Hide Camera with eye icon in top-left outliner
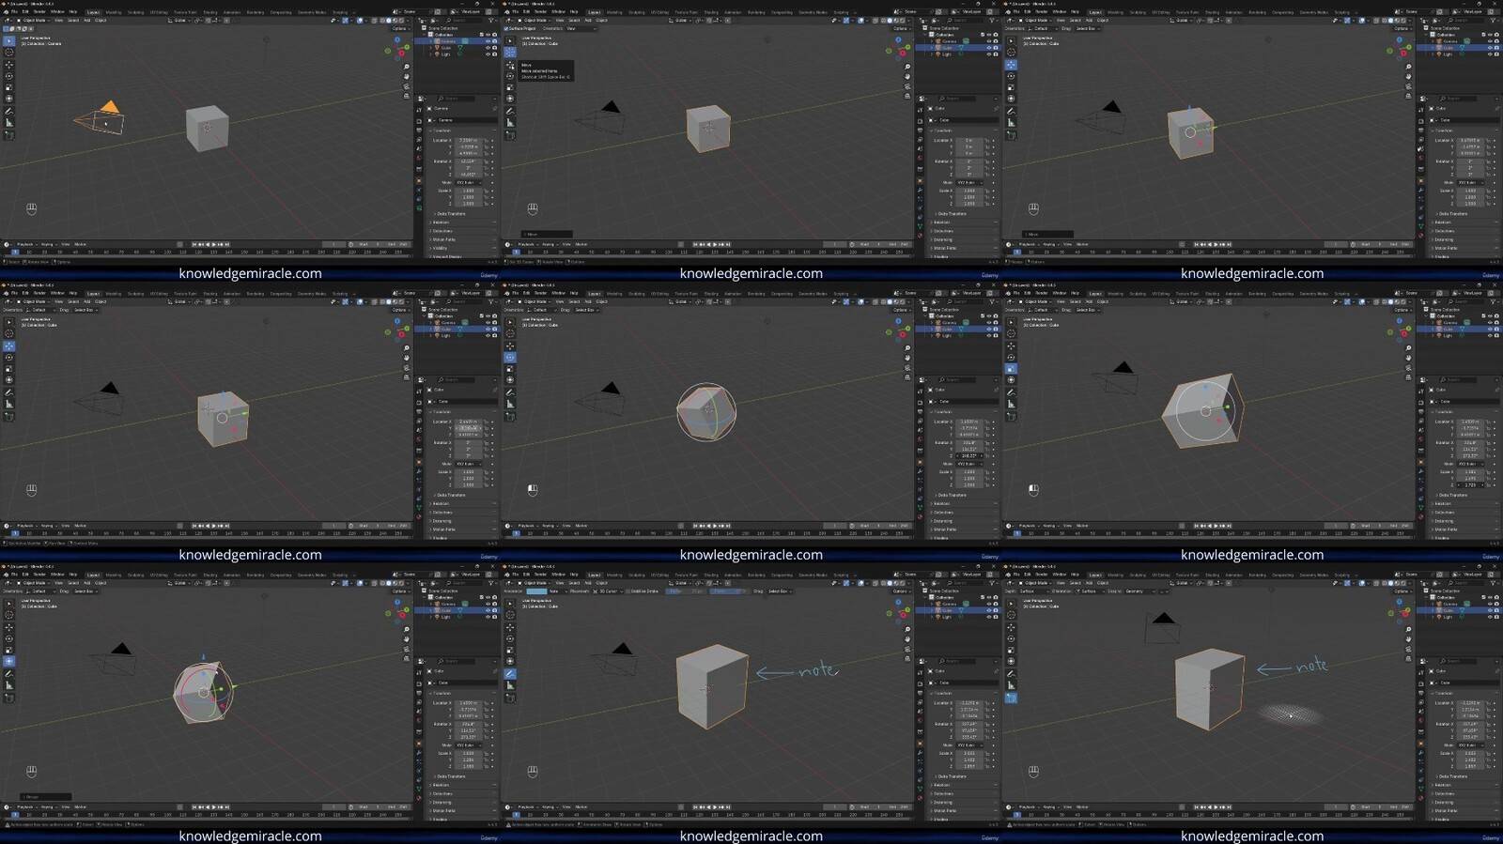The image size is (1503, 844). point(488,41)
